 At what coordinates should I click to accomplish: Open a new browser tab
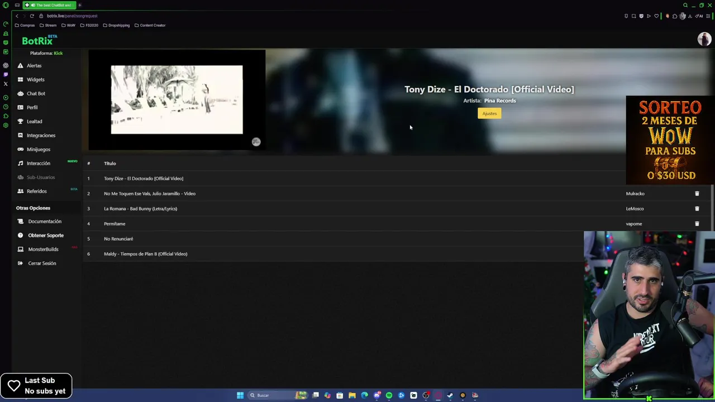pos(79,5)
